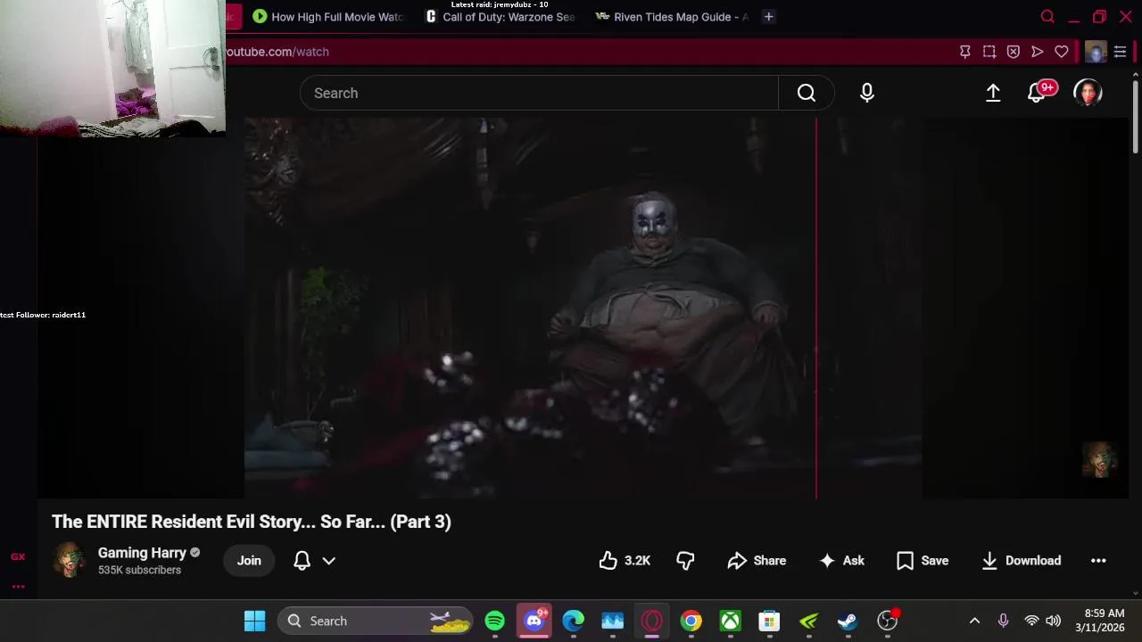Screen dimensions: 1142x642
Task: Save the video to a playlist
Action: [x=923, y=560]
